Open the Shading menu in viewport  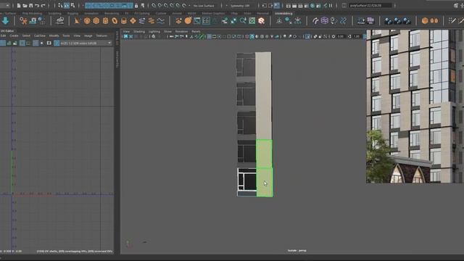(139, 31)
